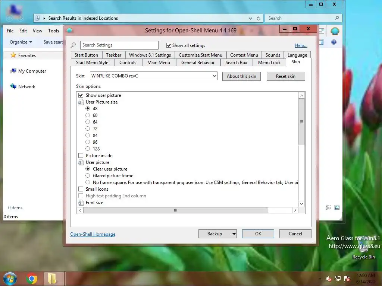Select user picture size 84

[88, 136]
